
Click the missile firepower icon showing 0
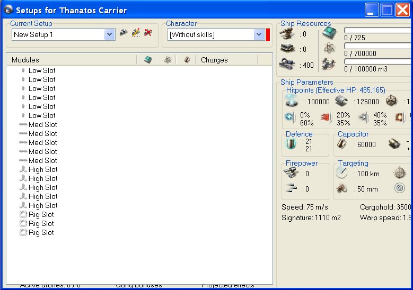(291, 188)
